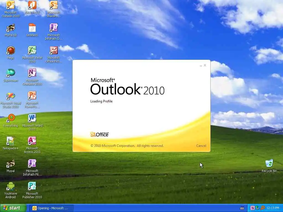
Task: Click the Recycle Bin icon
Action: [x=269, y=166]
